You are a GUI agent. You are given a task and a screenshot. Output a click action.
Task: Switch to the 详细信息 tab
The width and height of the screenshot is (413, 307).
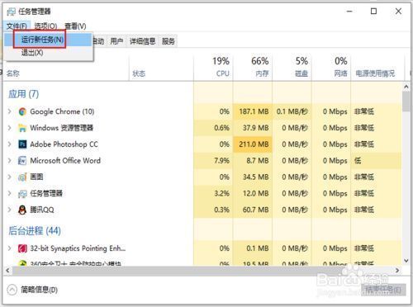click(142, 41)
